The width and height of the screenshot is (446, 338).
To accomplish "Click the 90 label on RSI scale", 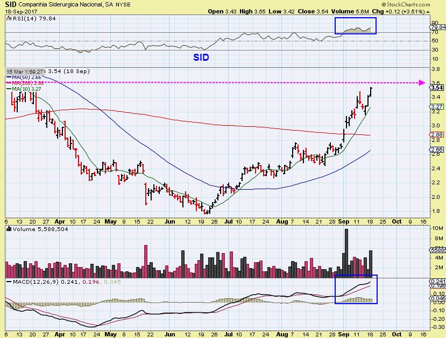I will point(435,23).
